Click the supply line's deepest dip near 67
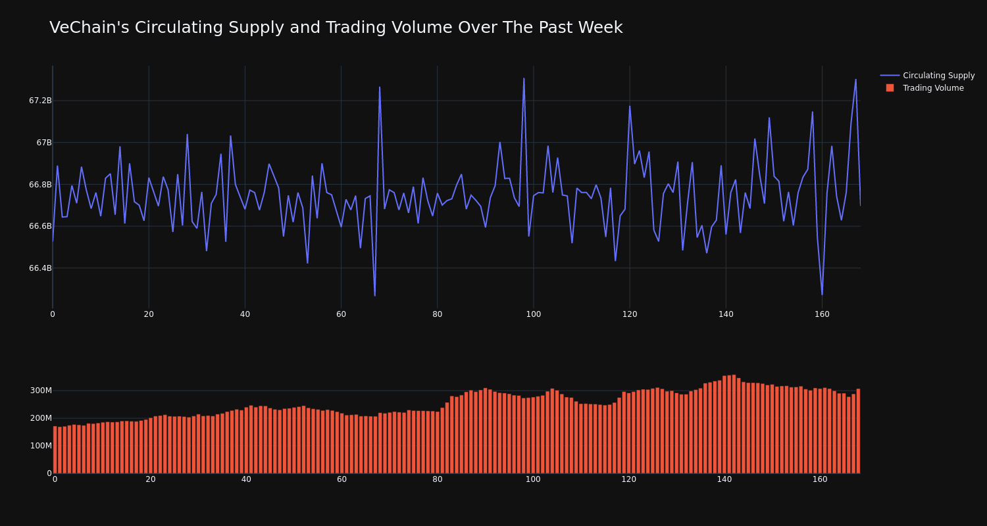Screen dimensions: 987x526 point(375,295)
